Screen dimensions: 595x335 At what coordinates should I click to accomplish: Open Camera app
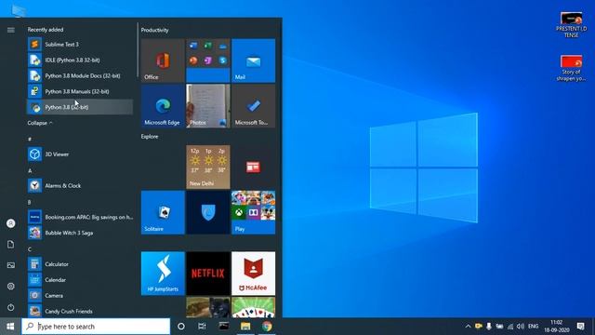tap(80, 296)
